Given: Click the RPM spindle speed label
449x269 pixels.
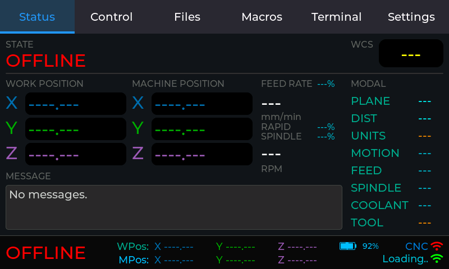Looking at the screenshot, I should point(272,169).
